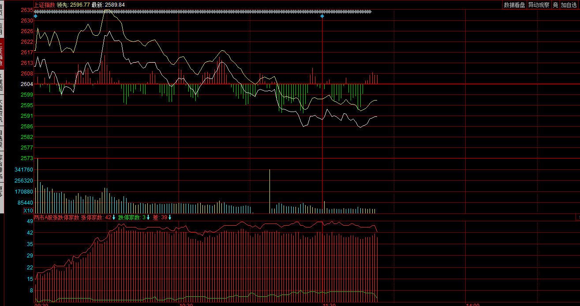
Task: Add index to watchlist via 加自选
Action: point(569,5)
